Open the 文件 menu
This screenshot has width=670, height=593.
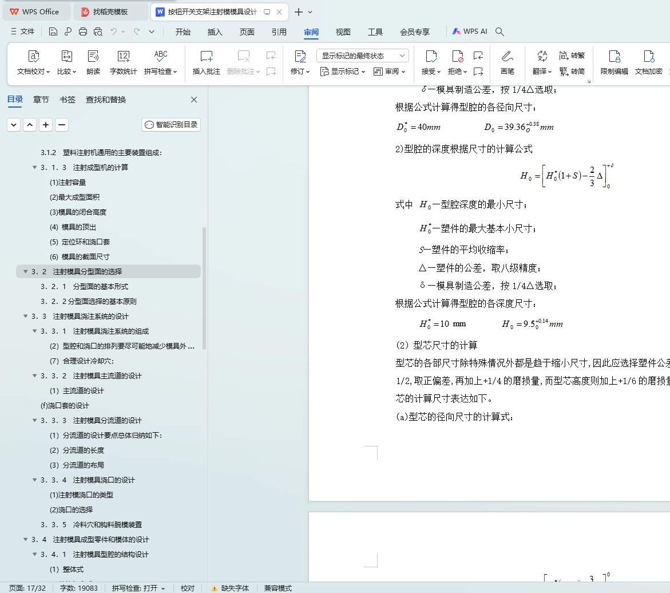(23, 31)
